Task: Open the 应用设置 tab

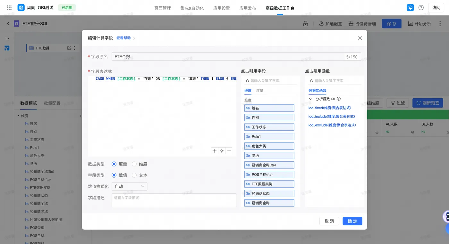Action: (x=222, y=8)
